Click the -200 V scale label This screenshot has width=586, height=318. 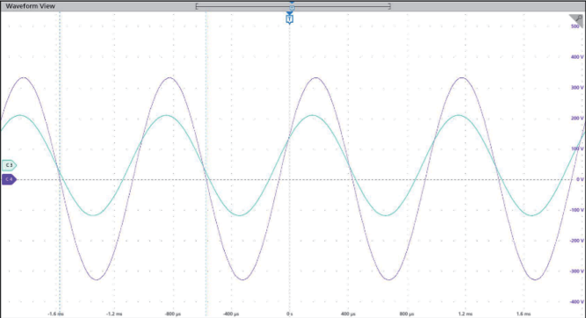click(576, 241)
